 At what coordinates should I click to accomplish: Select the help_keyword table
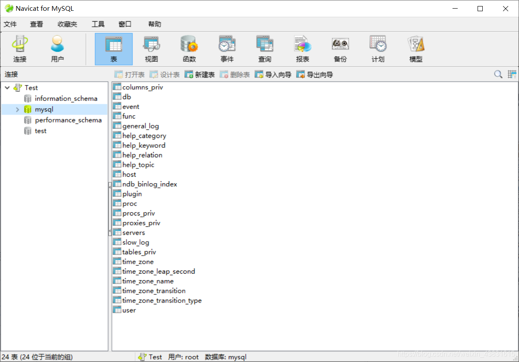point(144,145)
